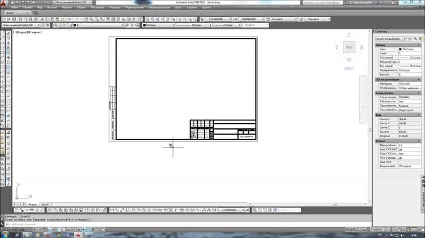
Task: Open the AutoCAD application menu (red A)
Action: coord(3,3)
